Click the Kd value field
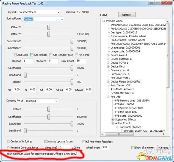 coord(49,90)
